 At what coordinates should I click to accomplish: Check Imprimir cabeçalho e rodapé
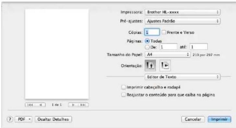click(x=124, y=87)
